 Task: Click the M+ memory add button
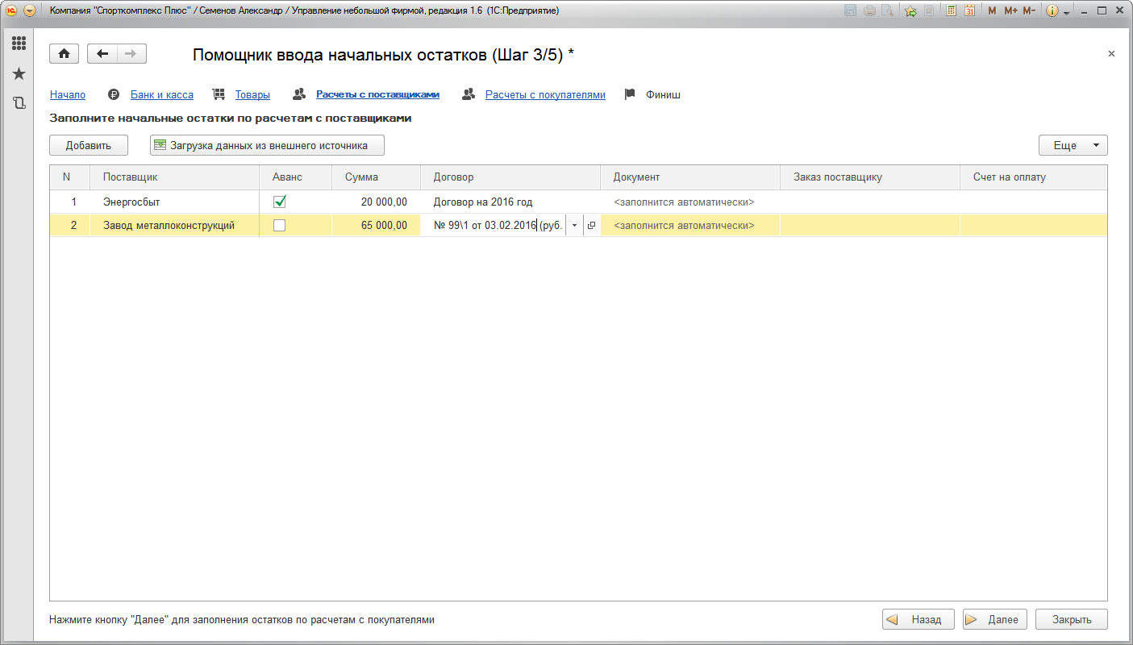(x=1011, y=10)
